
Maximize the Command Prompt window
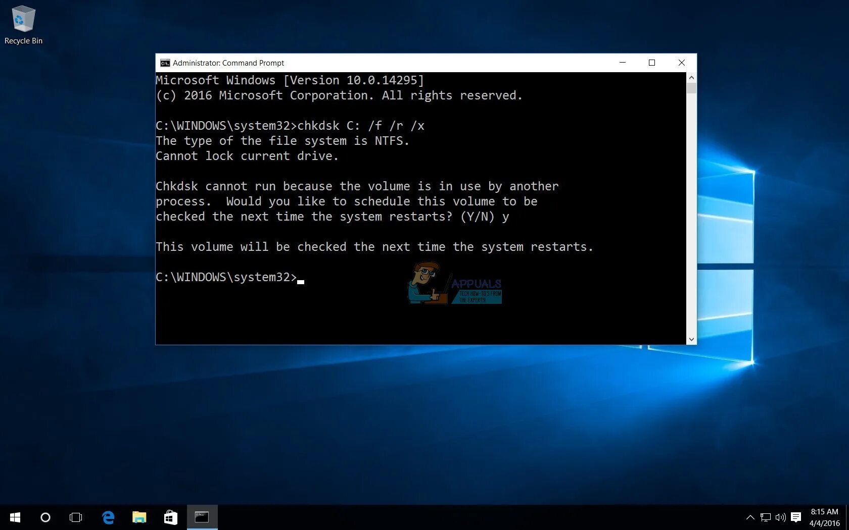[x=652, y=63]
